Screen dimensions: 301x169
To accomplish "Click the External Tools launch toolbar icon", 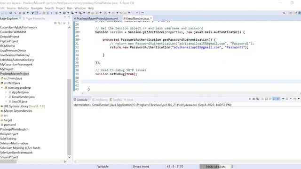I will click(x=80, y=13).
